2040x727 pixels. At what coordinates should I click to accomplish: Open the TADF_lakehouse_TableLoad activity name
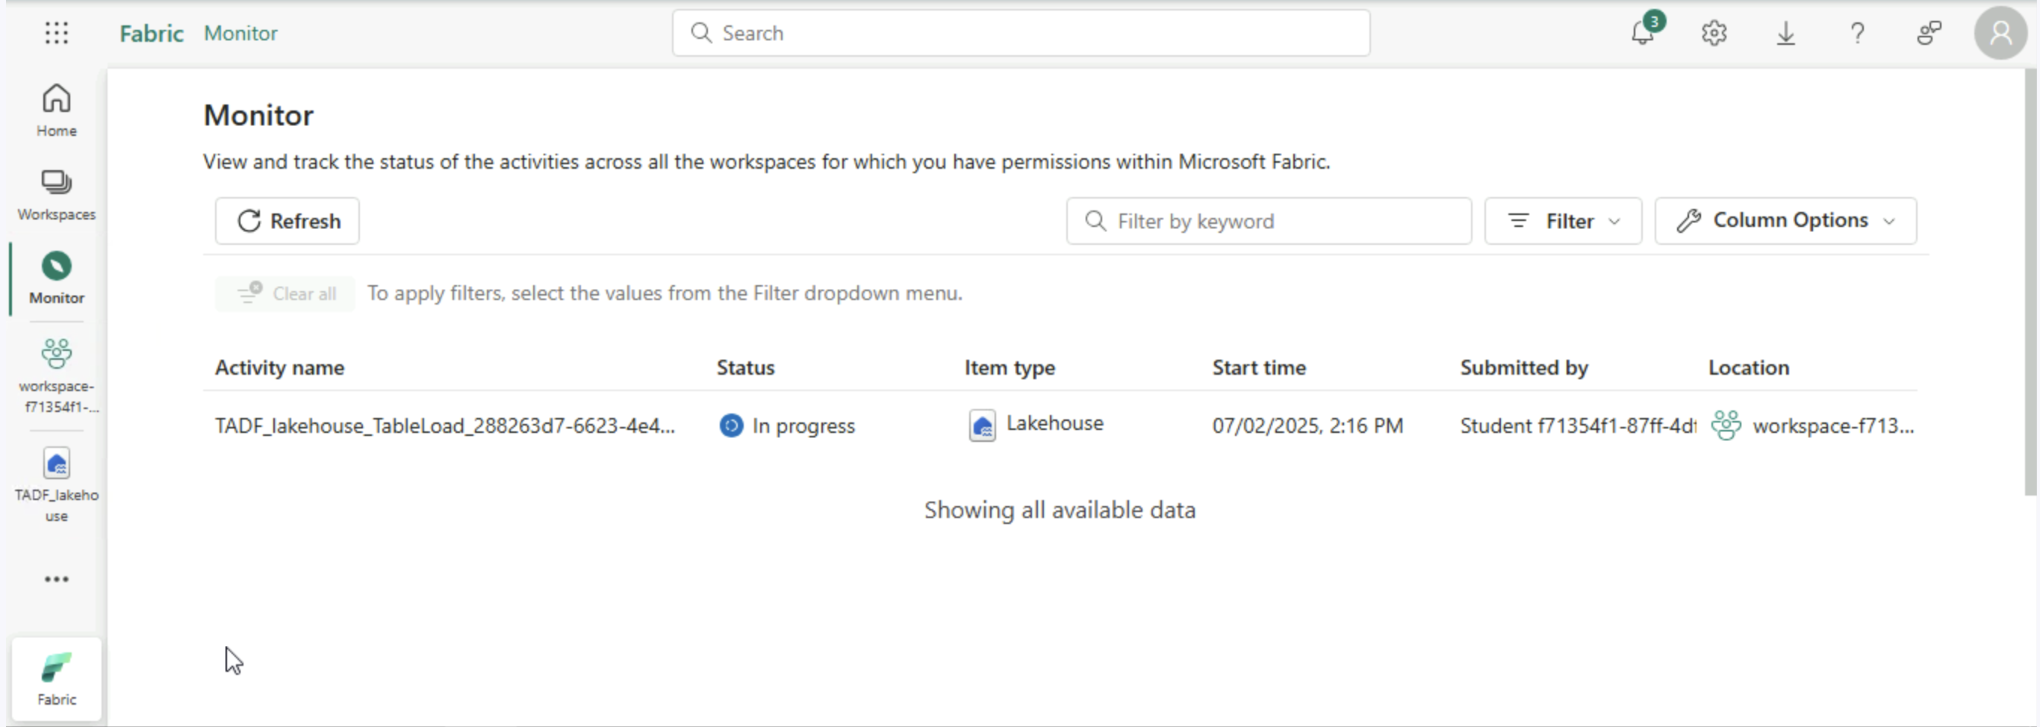[x=445, y=426]
